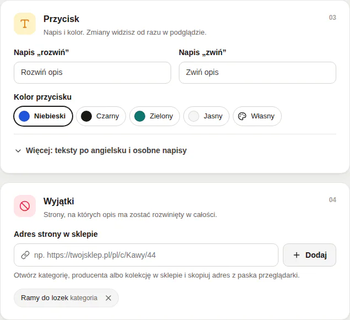Select the Jasny button color

pyautogui.click(x=206, y=116)
